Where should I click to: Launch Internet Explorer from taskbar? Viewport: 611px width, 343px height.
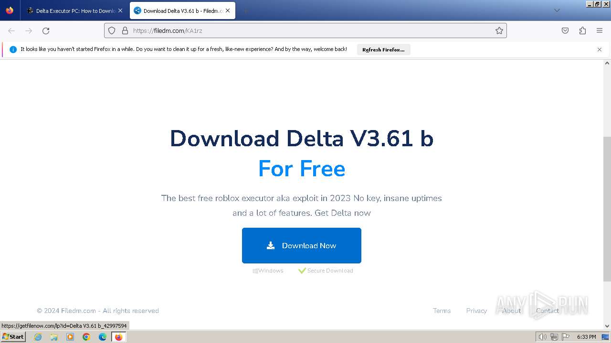click(x=38, y=337)
